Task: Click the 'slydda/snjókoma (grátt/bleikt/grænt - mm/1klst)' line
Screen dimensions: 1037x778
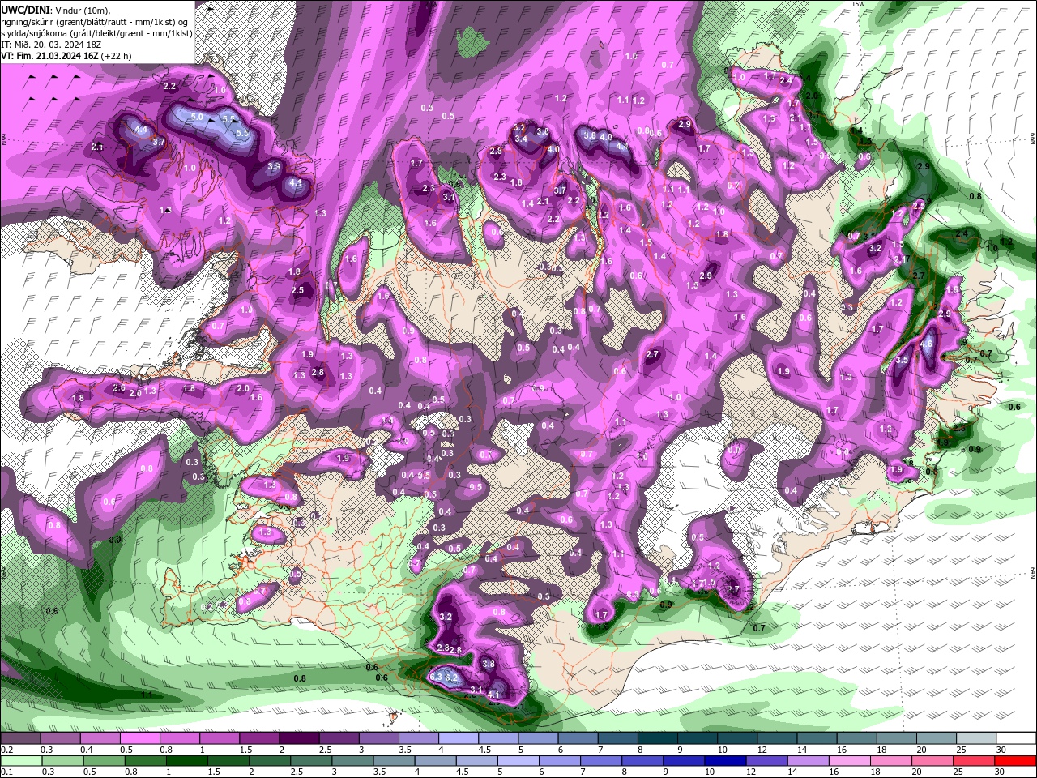Action: pyautogui.click(x=96, y=33)
